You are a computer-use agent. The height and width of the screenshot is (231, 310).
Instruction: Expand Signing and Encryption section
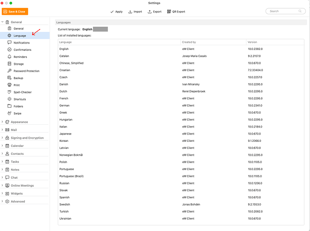[x=2, y=138]
